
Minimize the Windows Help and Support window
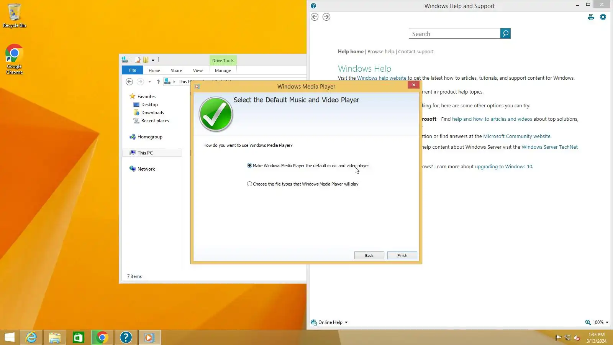tap(577, 5)
